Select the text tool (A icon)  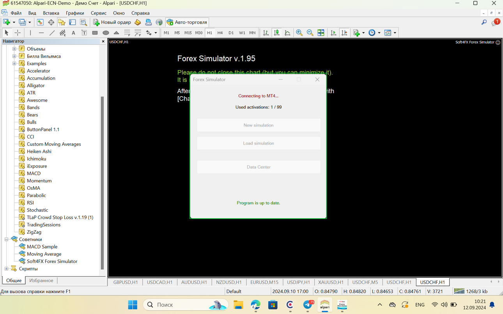[73, 33]
